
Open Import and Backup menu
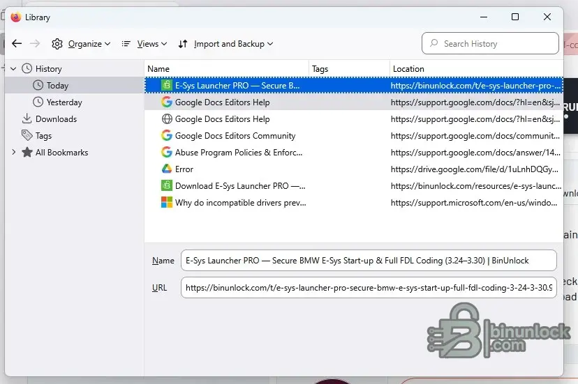pos(225,44)
